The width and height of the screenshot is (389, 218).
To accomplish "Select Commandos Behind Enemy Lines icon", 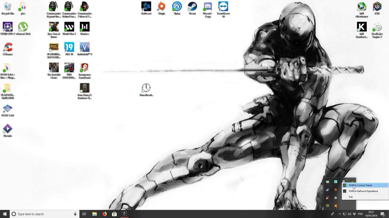I will pyautogui.click(x=69, y=10).
